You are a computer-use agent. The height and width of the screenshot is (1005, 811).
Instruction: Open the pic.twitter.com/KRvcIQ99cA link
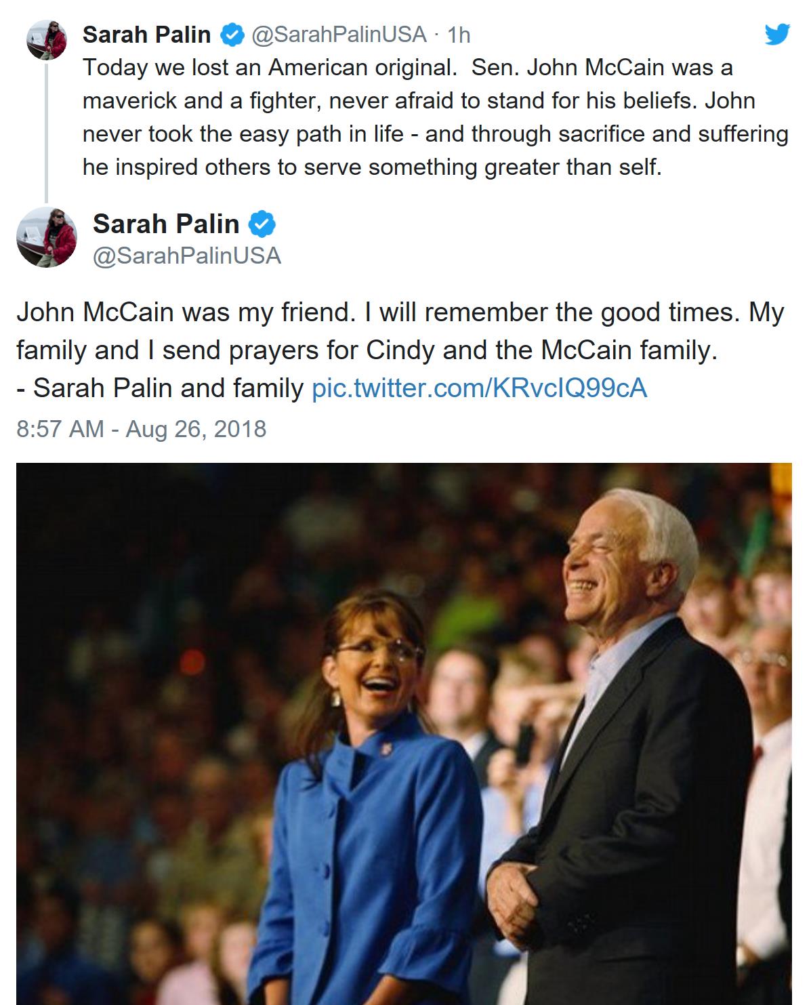coord(479,388)
